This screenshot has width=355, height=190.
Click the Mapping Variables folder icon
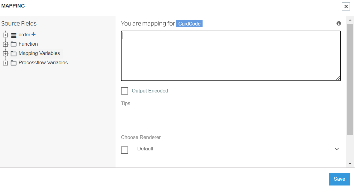pos(14,54)
